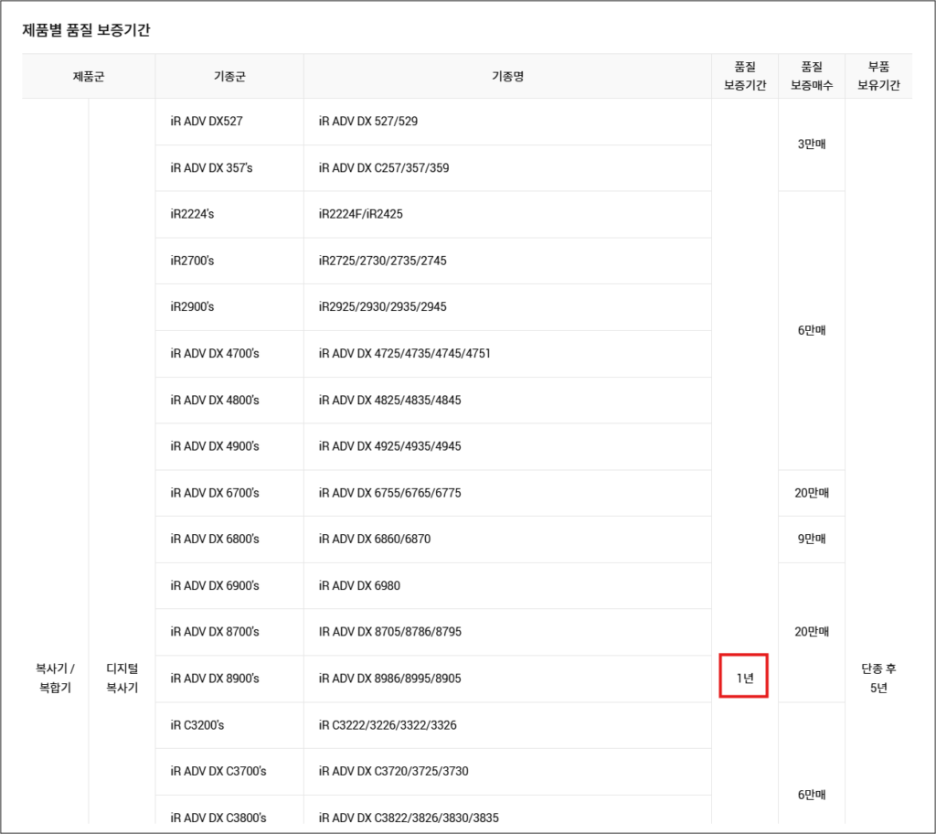The width and height of the screenshot is (936, 834).
Task: Select the '기종명' column header
Action: click(x=507, y=77)
